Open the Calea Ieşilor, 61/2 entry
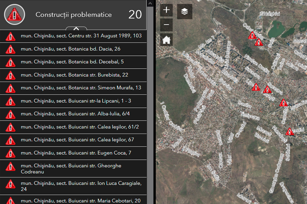The height and width of the screenshot is (204, 307). coord(79,127)
